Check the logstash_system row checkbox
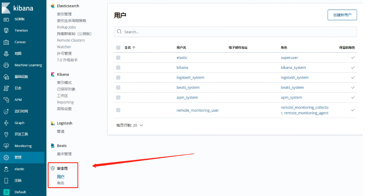Image resolution: width=367 pixels, height=196 pixels. point(118,77)
